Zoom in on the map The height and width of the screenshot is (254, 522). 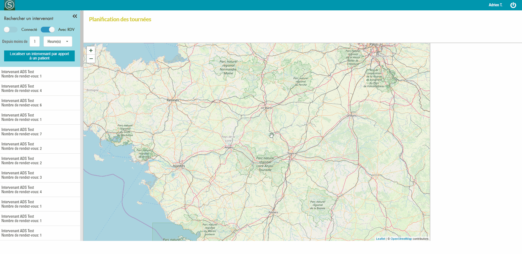(91, 50)
